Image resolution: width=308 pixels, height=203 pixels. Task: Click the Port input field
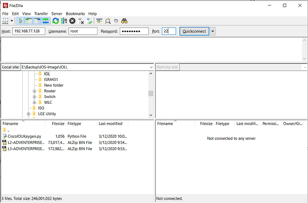coord(169,31)
